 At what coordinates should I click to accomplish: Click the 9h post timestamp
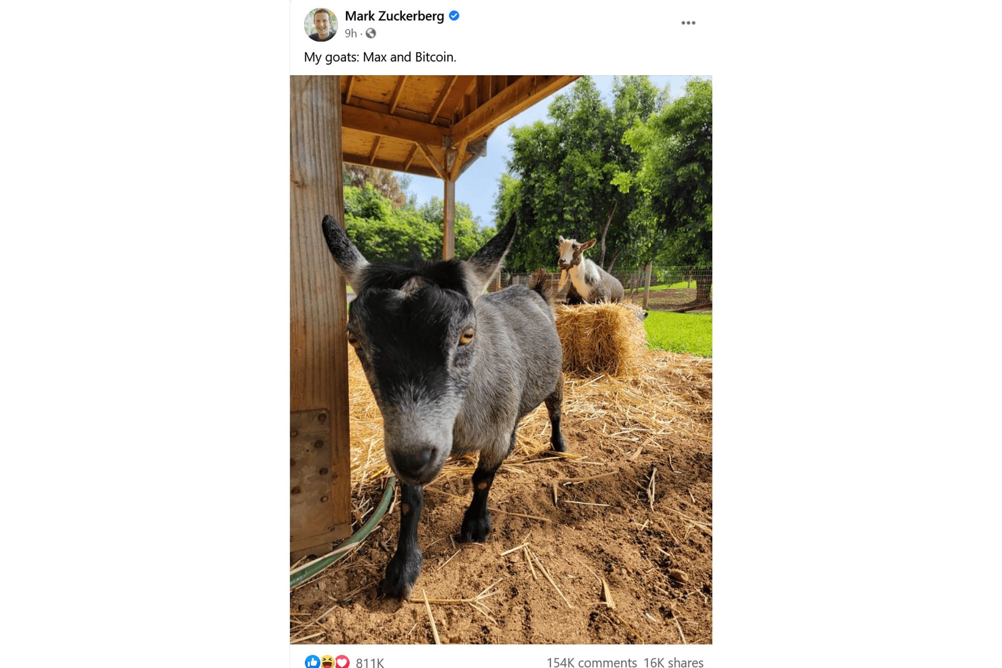click(x=351, y=33)
